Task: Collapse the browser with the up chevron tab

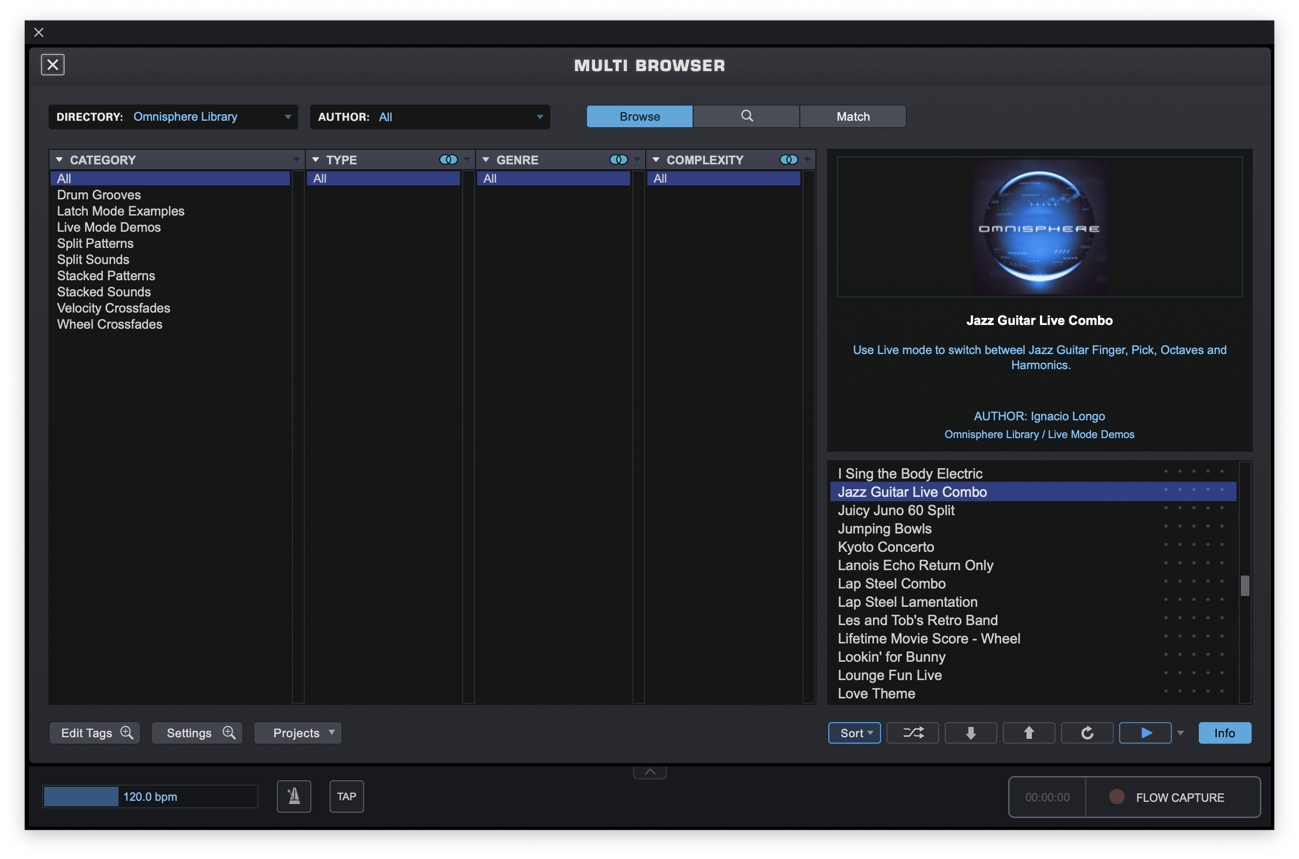Action: 650,772
